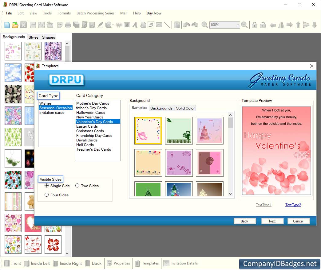Viewport: 321px width, 270px height.
Task: Switch to the Styles tab
Action: 34,37
